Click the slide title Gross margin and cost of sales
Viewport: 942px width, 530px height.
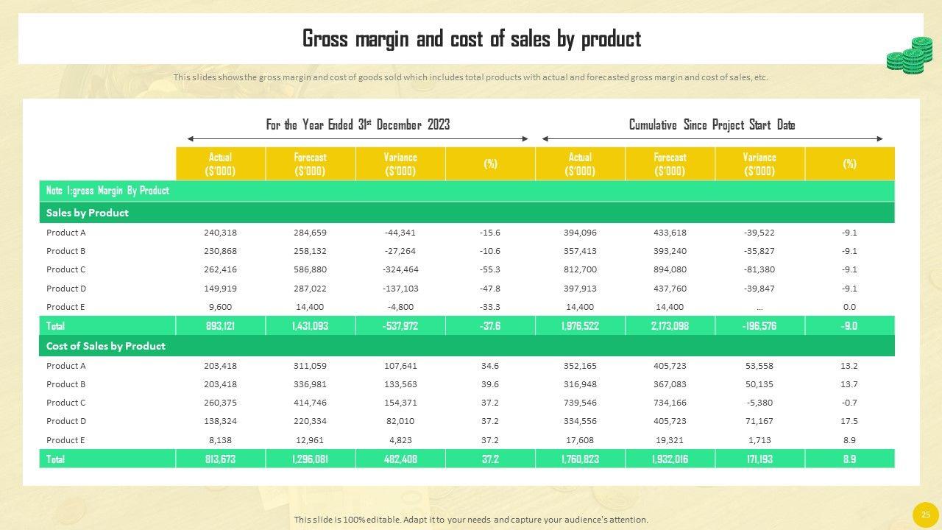click(x=472, y=38)
